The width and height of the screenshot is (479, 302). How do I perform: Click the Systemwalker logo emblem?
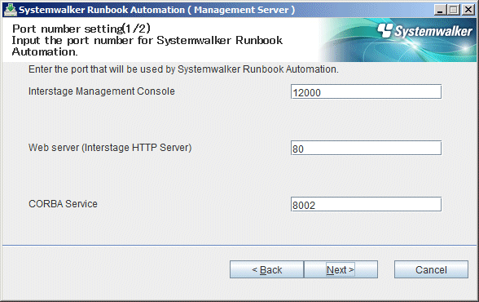(x=385, y=30)
